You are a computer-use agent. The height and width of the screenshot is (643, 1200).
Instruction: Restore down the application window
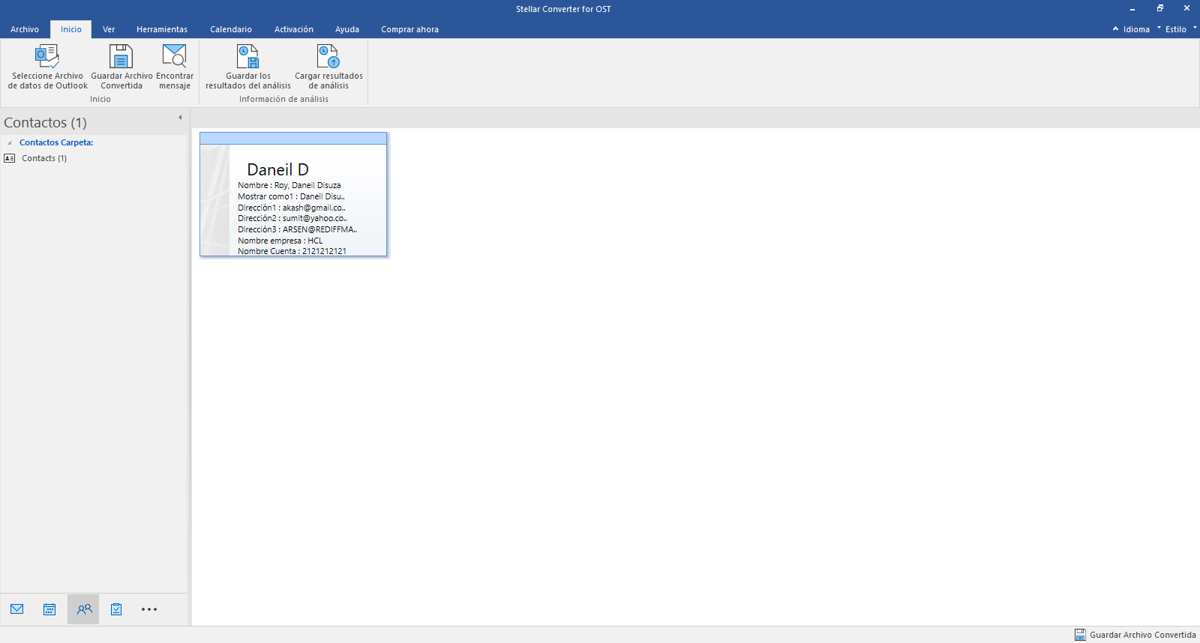[1160, 8]
